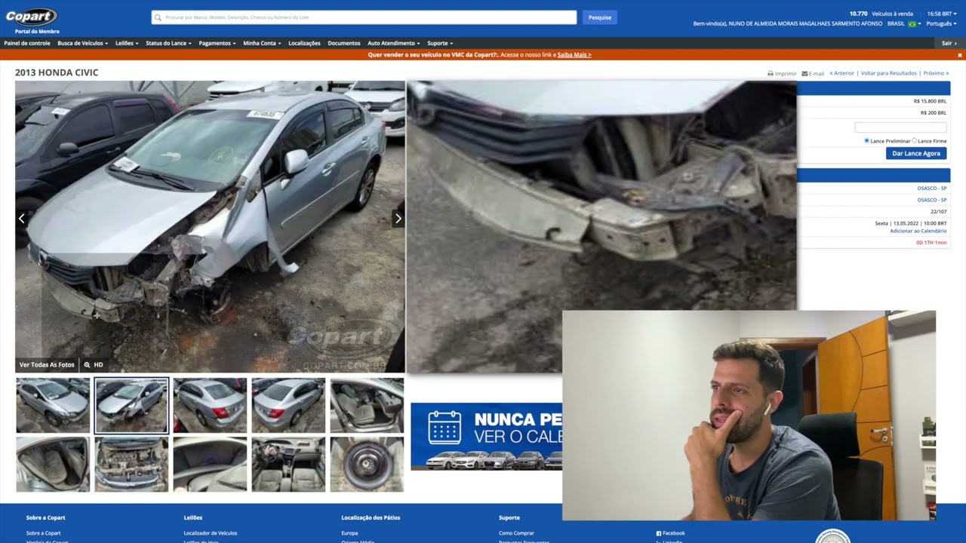This screenshot has width=966, height=543.
Task: Click the E-mail envelope icon
Action: (804, 74)
